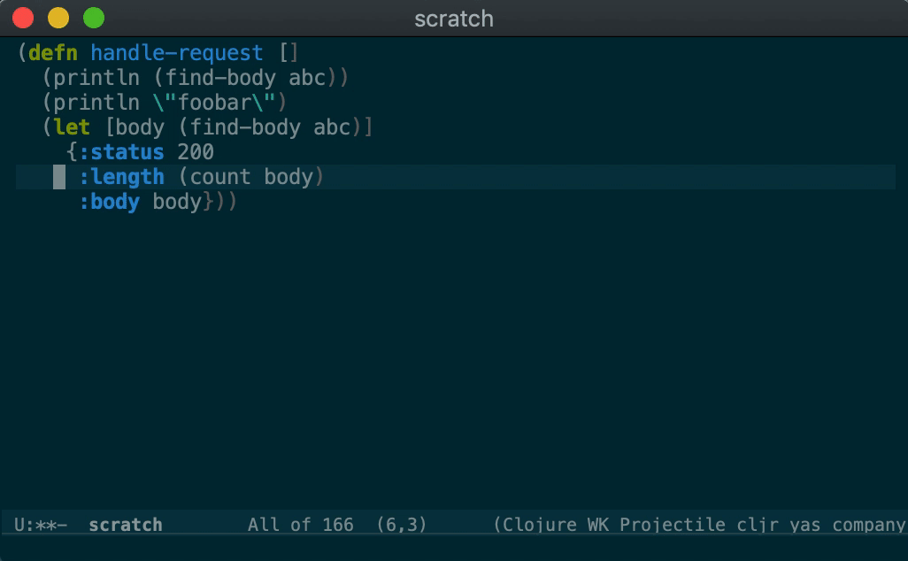Click the scratch buffer name in mode line
The width and height of the screenshot is (908, 561).
pos(125,525)
